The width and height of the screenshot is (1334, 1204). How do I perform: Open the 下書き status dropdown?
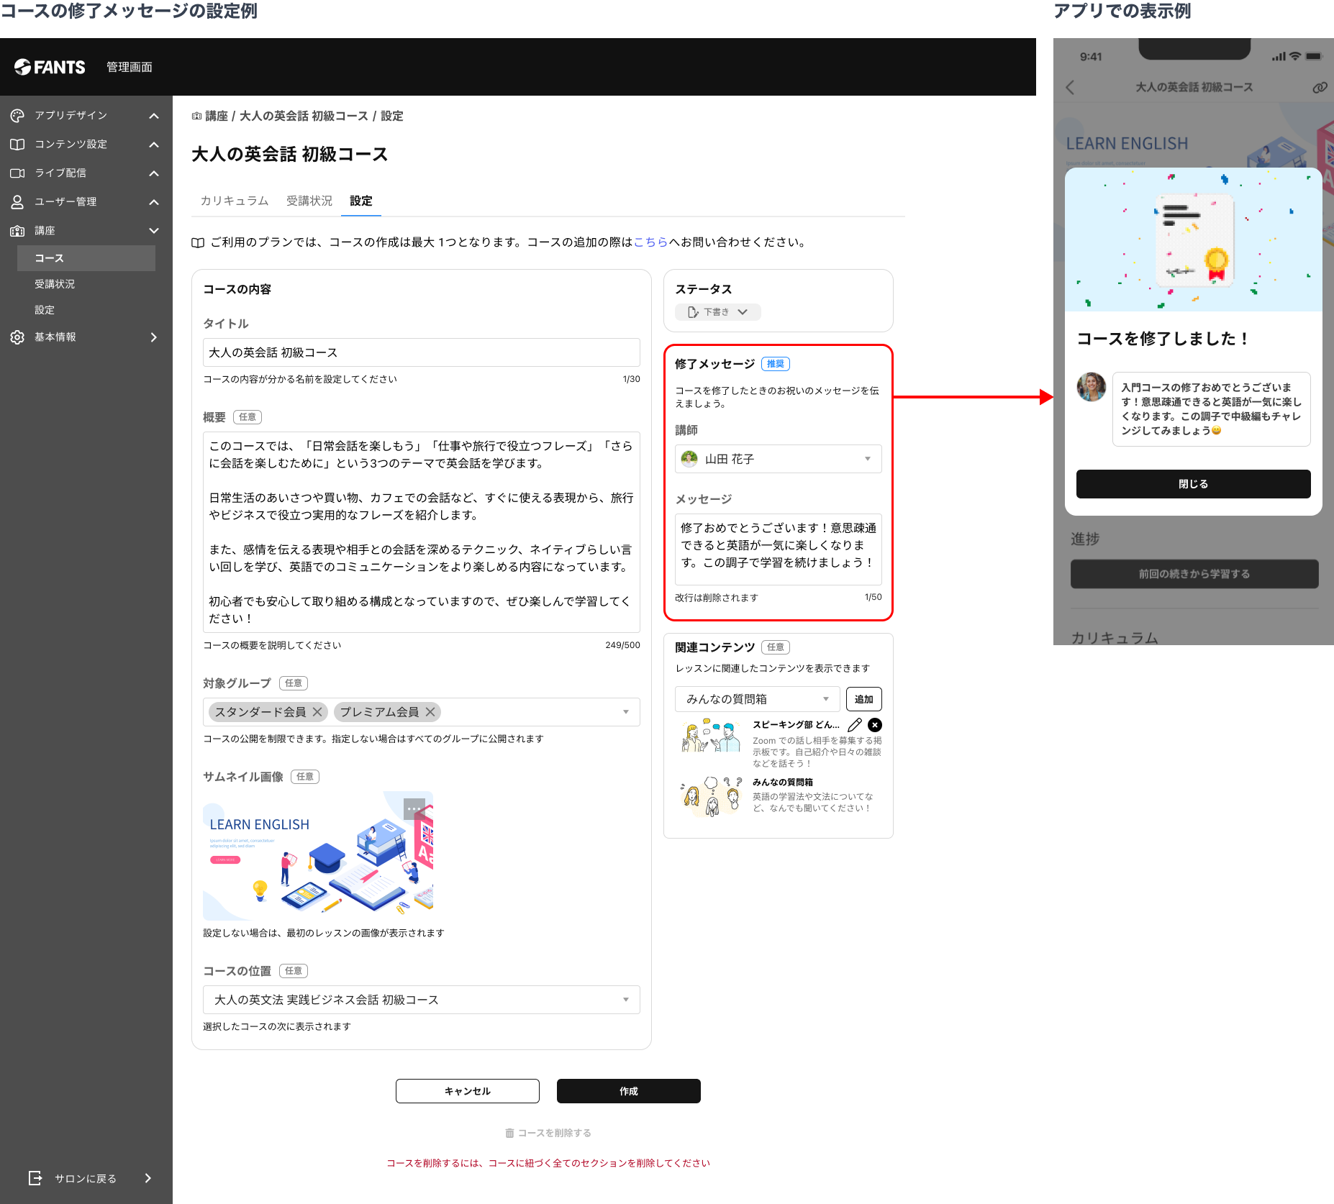(x=718, y=312)
